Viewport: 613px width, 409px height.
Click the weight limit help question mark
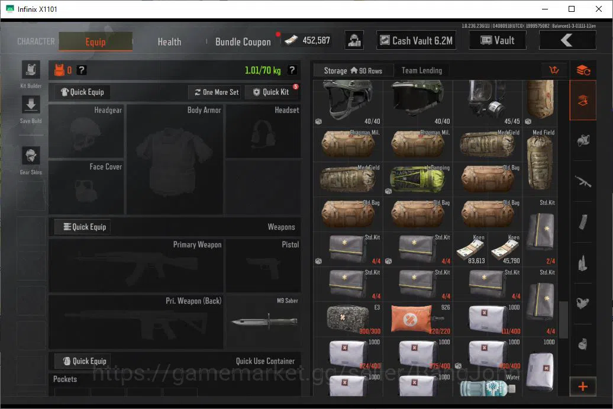[x=292, y=70]
